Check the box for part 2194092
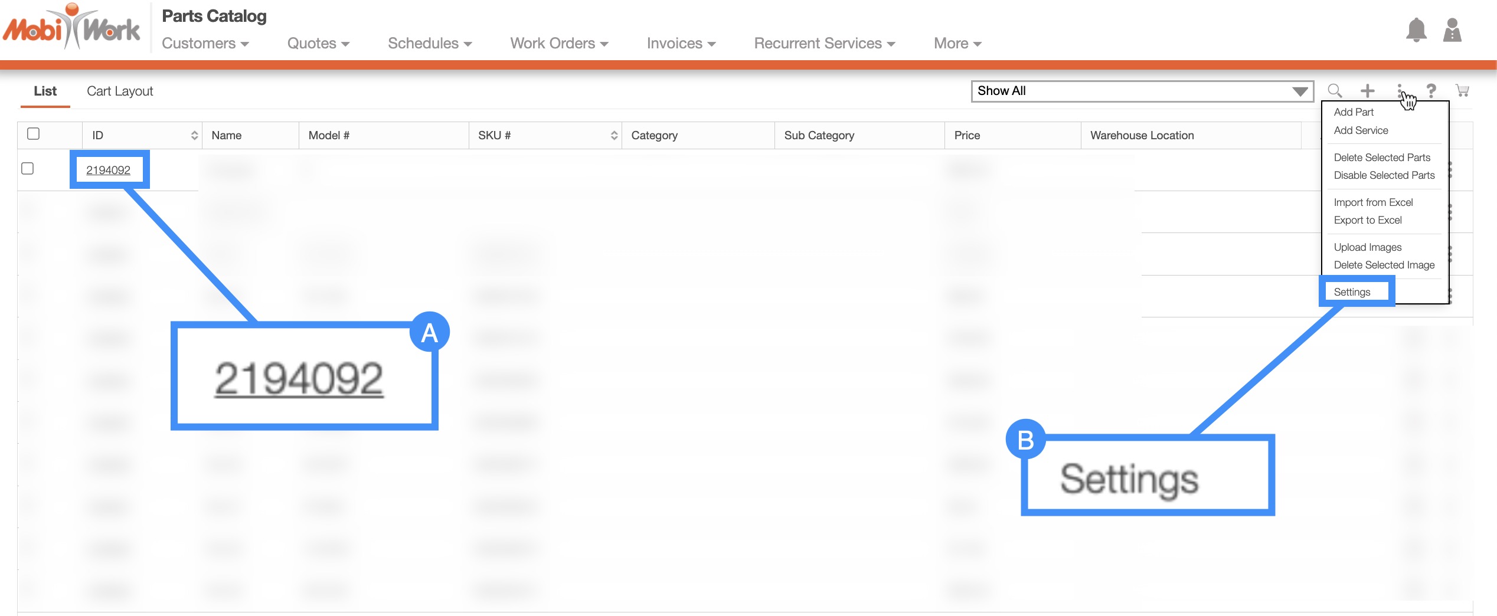The image size is (1497, 616). (x=28, y=169)
